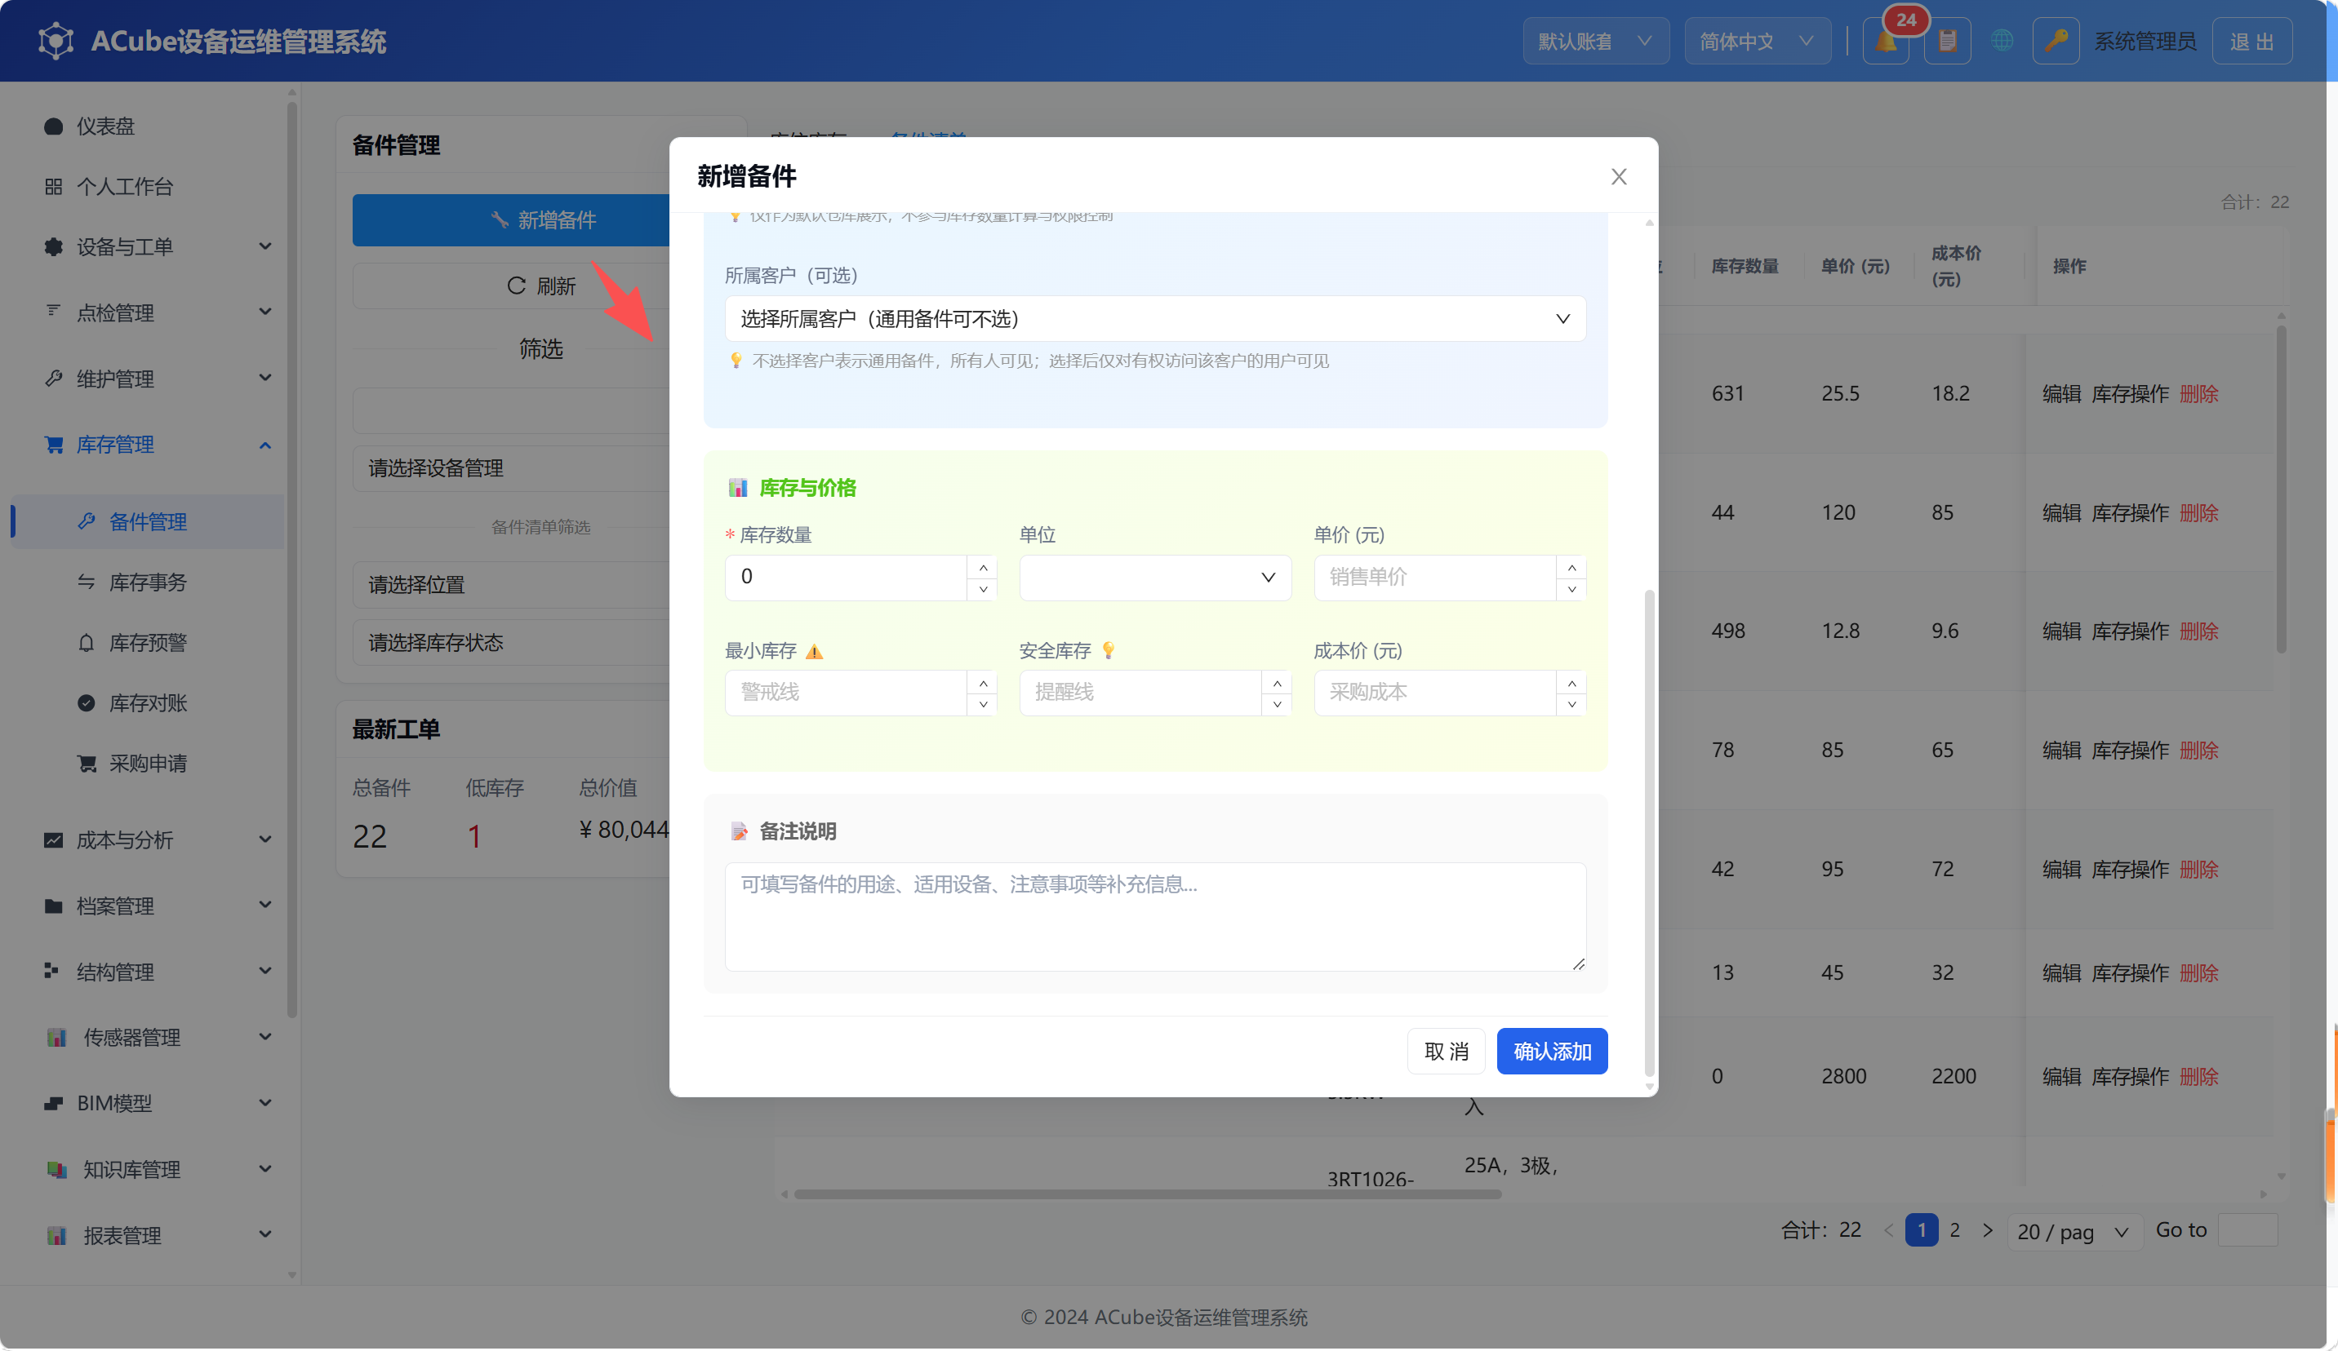Click the 刷新 refresh button

point(541,286)
